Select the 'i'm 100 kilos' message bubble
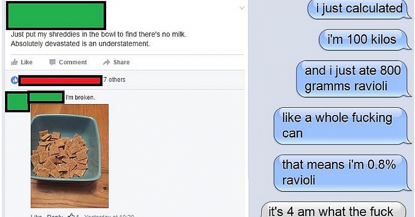The image size is (415, 217). (x=362, y=39)
